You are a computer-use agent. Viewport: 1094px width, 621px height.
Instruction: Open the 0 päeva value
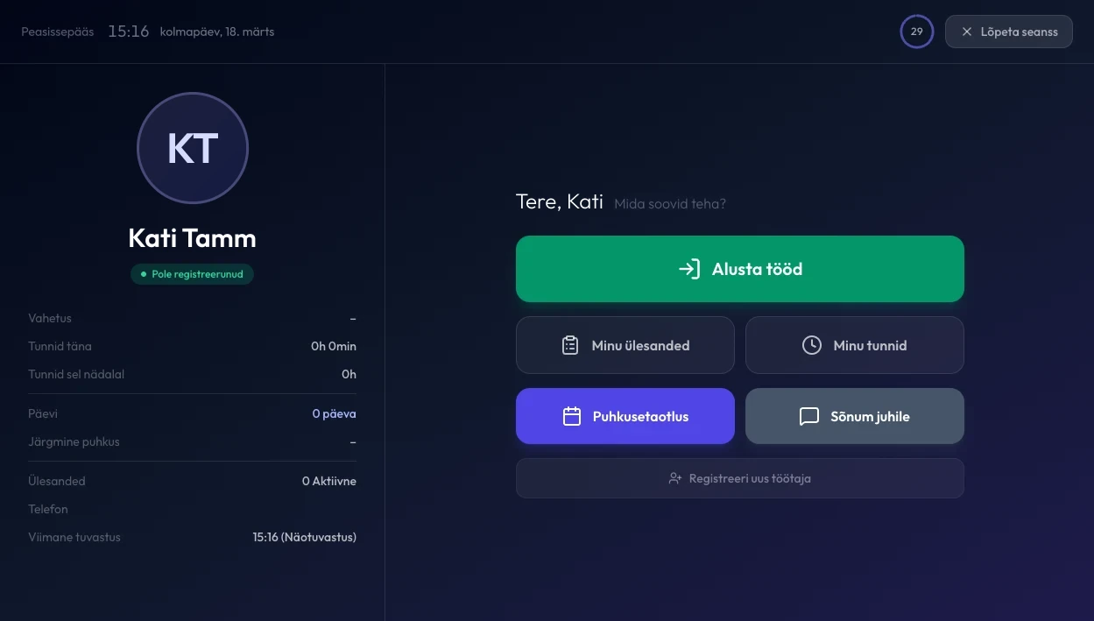pyautogui.click(x=335, y=413)
